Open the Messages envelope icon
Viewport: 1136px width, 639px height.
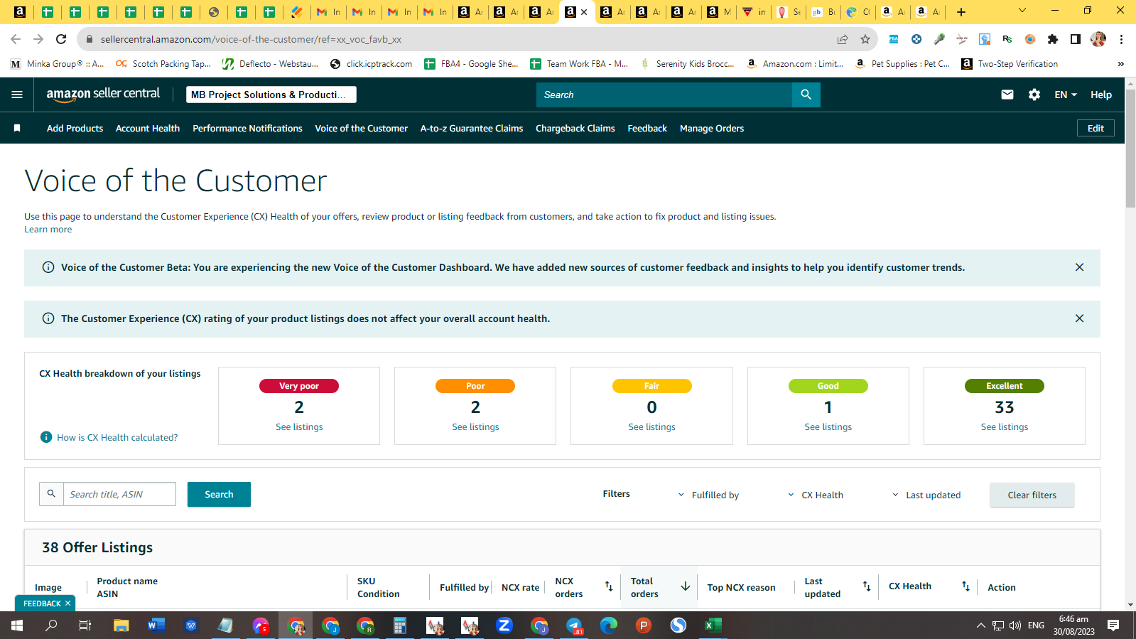pyautogui.click(x=1007, y=95)
